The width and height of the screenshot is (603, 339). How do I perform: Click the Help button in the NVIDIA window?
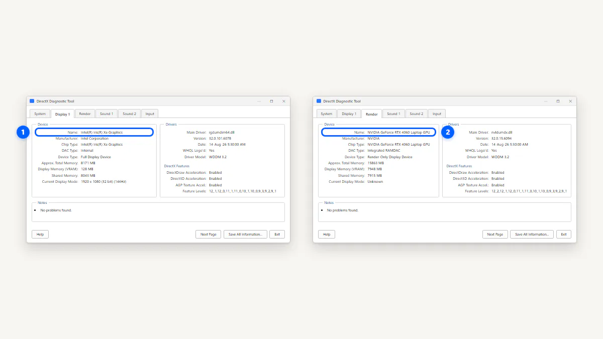coord(327,235)
